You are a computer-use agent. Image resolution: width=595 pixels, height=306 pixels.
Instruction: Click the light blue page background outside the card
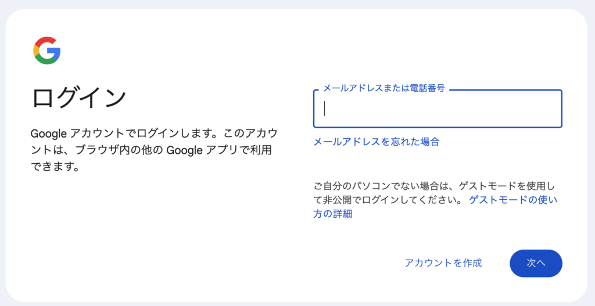(x=297, y=4)
